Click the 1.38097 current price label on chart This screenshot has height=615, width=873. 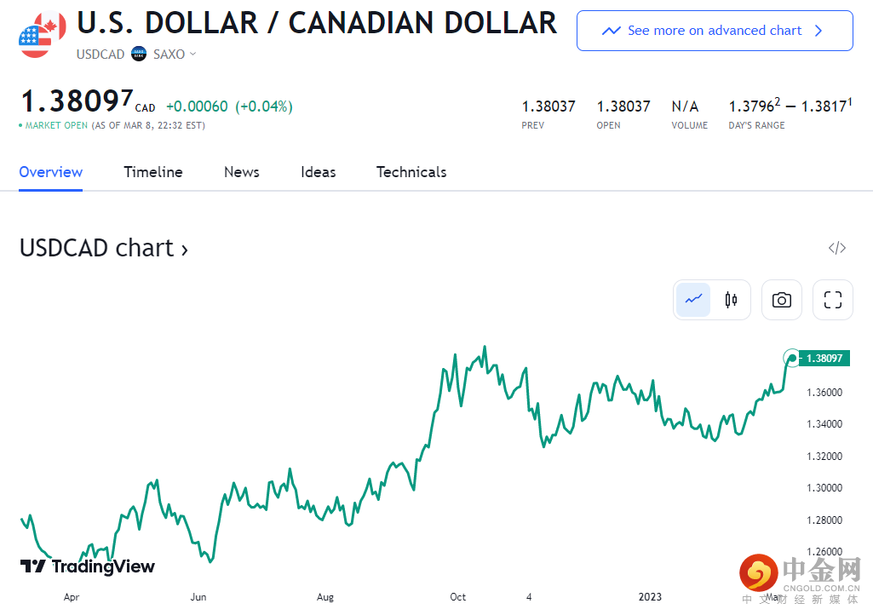pyautogui.click(x=825, y=359)
